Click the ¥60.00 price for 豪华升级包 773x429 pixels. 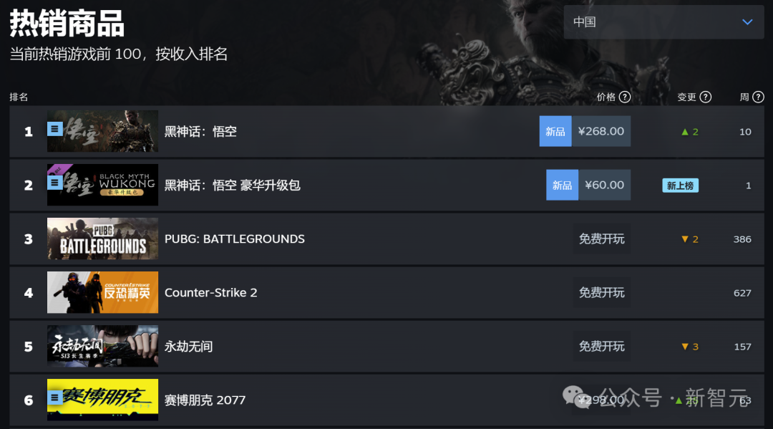[x=604, y=185]
